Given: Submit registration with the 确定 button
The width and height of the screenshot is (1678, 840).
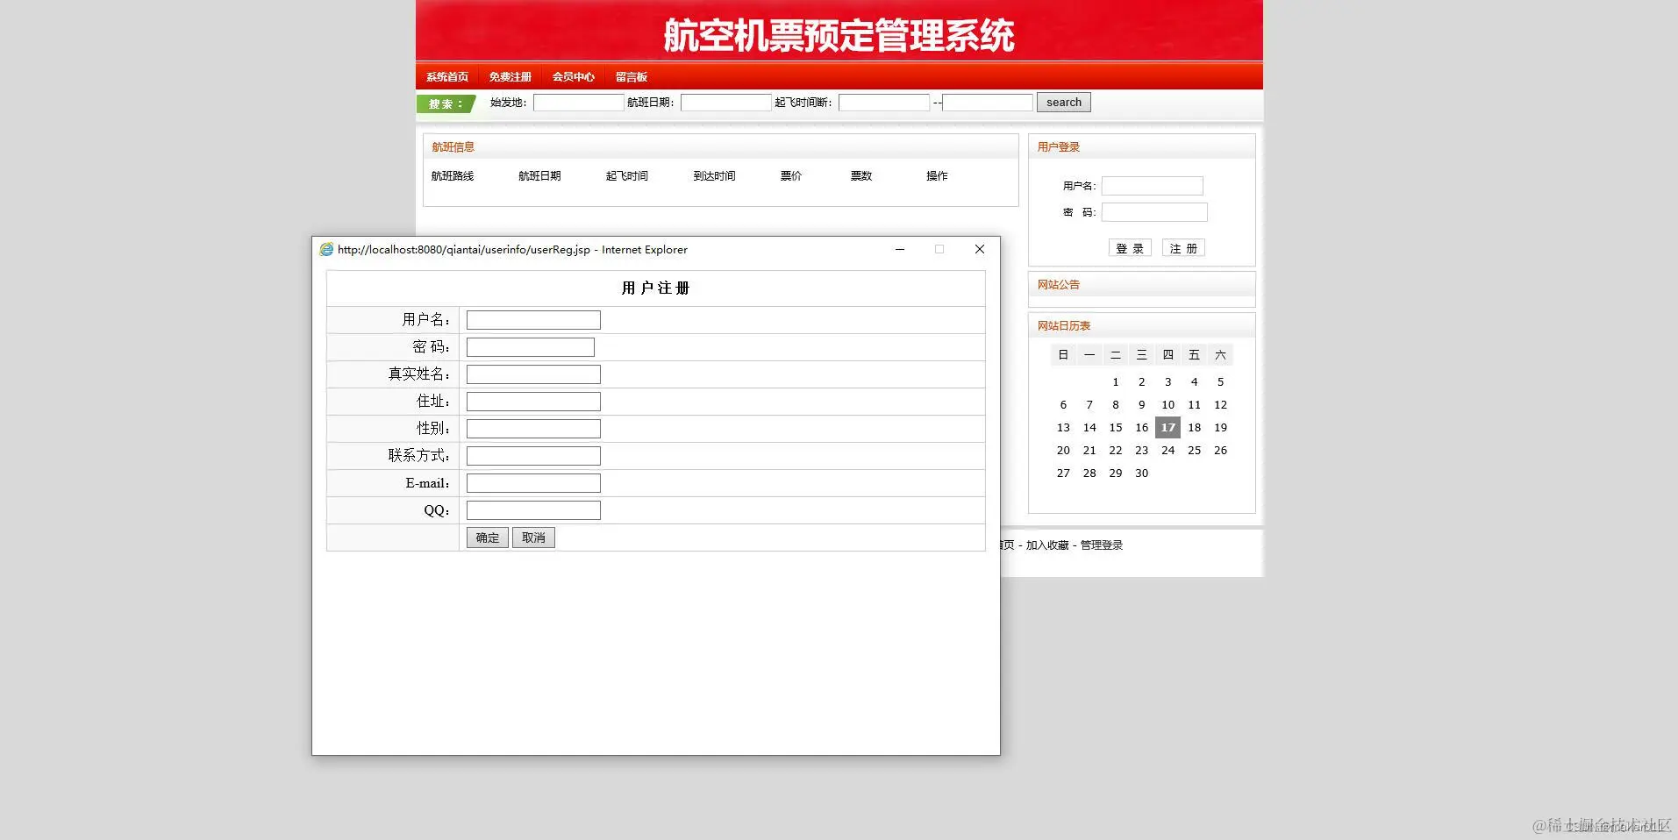Looking at the screenshot, I should (486, 537).
